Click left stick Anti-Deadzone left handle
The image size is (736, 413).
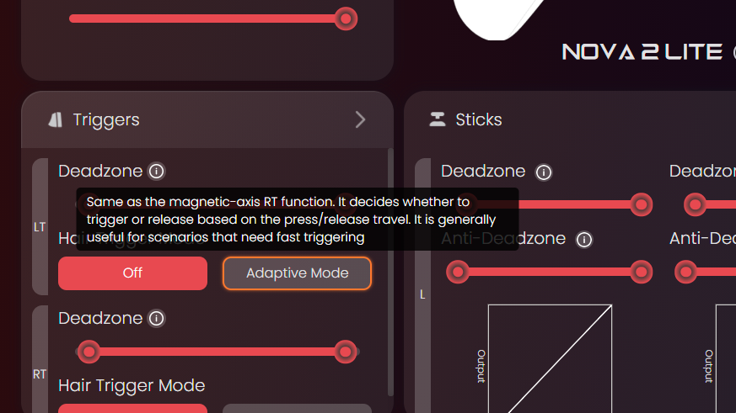[458, 272]
